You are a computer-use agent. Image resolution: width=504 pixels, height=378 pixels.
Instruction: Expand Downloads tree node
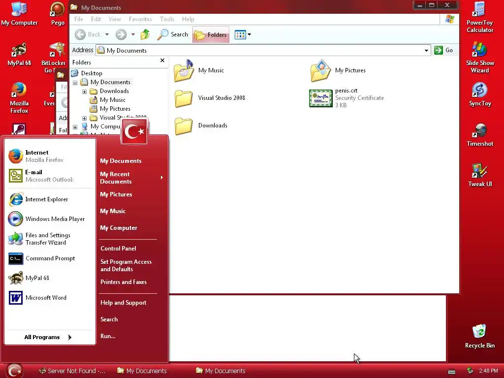(x=84, y=92)
